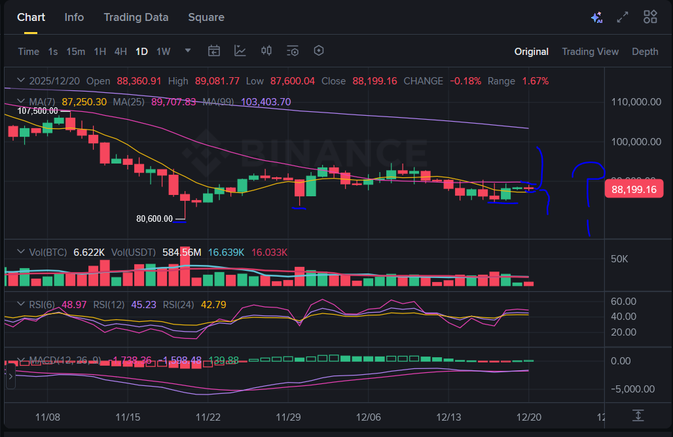This screenshot has width=673, height=437.
Task: Click the auto-fit price scale icon
Action: pyautogui.click(x=638, y=415)
